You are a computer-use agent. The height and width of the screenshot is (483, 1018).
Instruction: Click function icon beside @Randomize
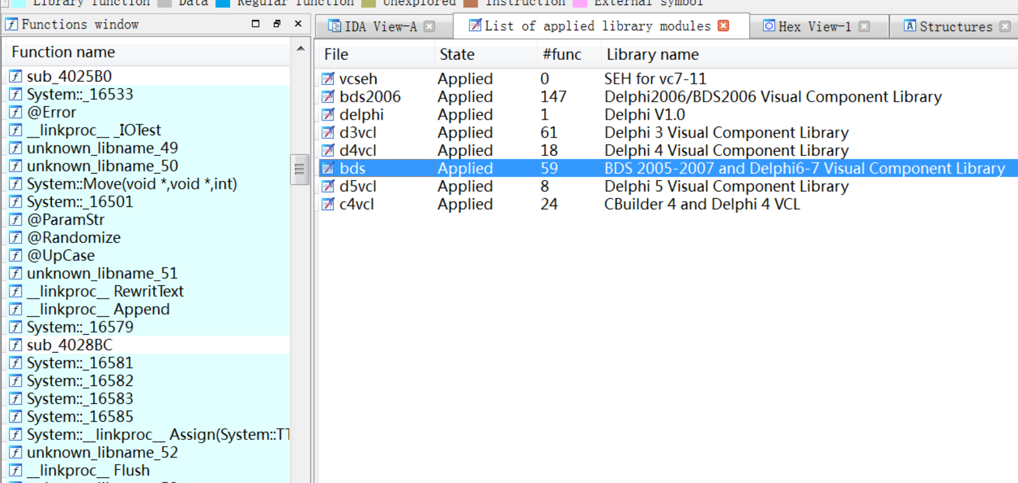[x=16, y=238]
